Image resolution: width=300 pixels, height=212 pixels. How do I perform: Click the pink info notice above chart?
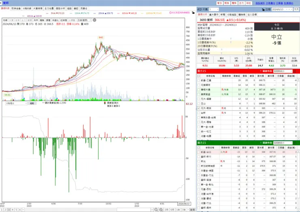click(x=180, y=13)
